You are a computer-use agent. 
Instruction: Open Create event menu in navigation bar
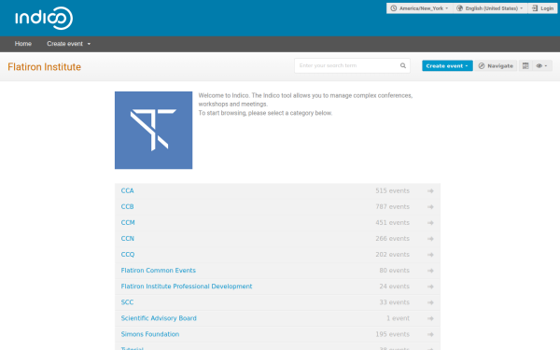pos(68,44)
